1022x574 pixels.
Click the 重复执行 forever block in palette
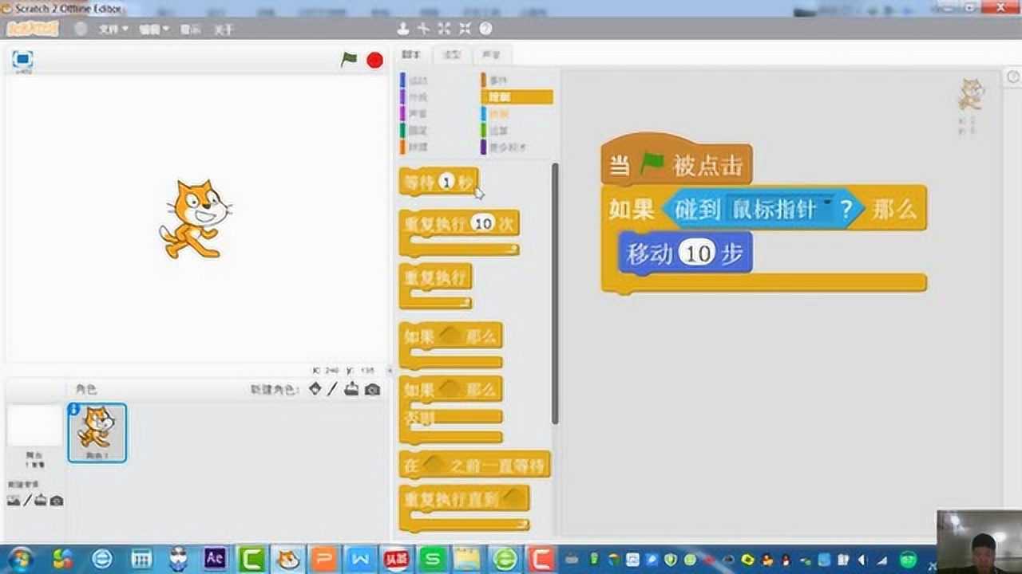[x=435, y=286]
